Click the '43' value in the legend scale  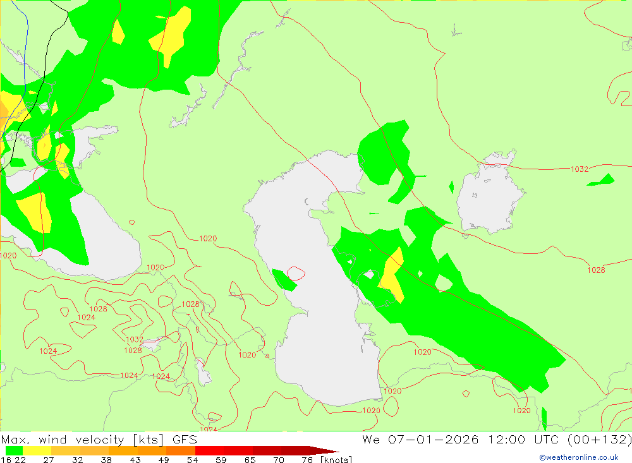tap(135, 460)
